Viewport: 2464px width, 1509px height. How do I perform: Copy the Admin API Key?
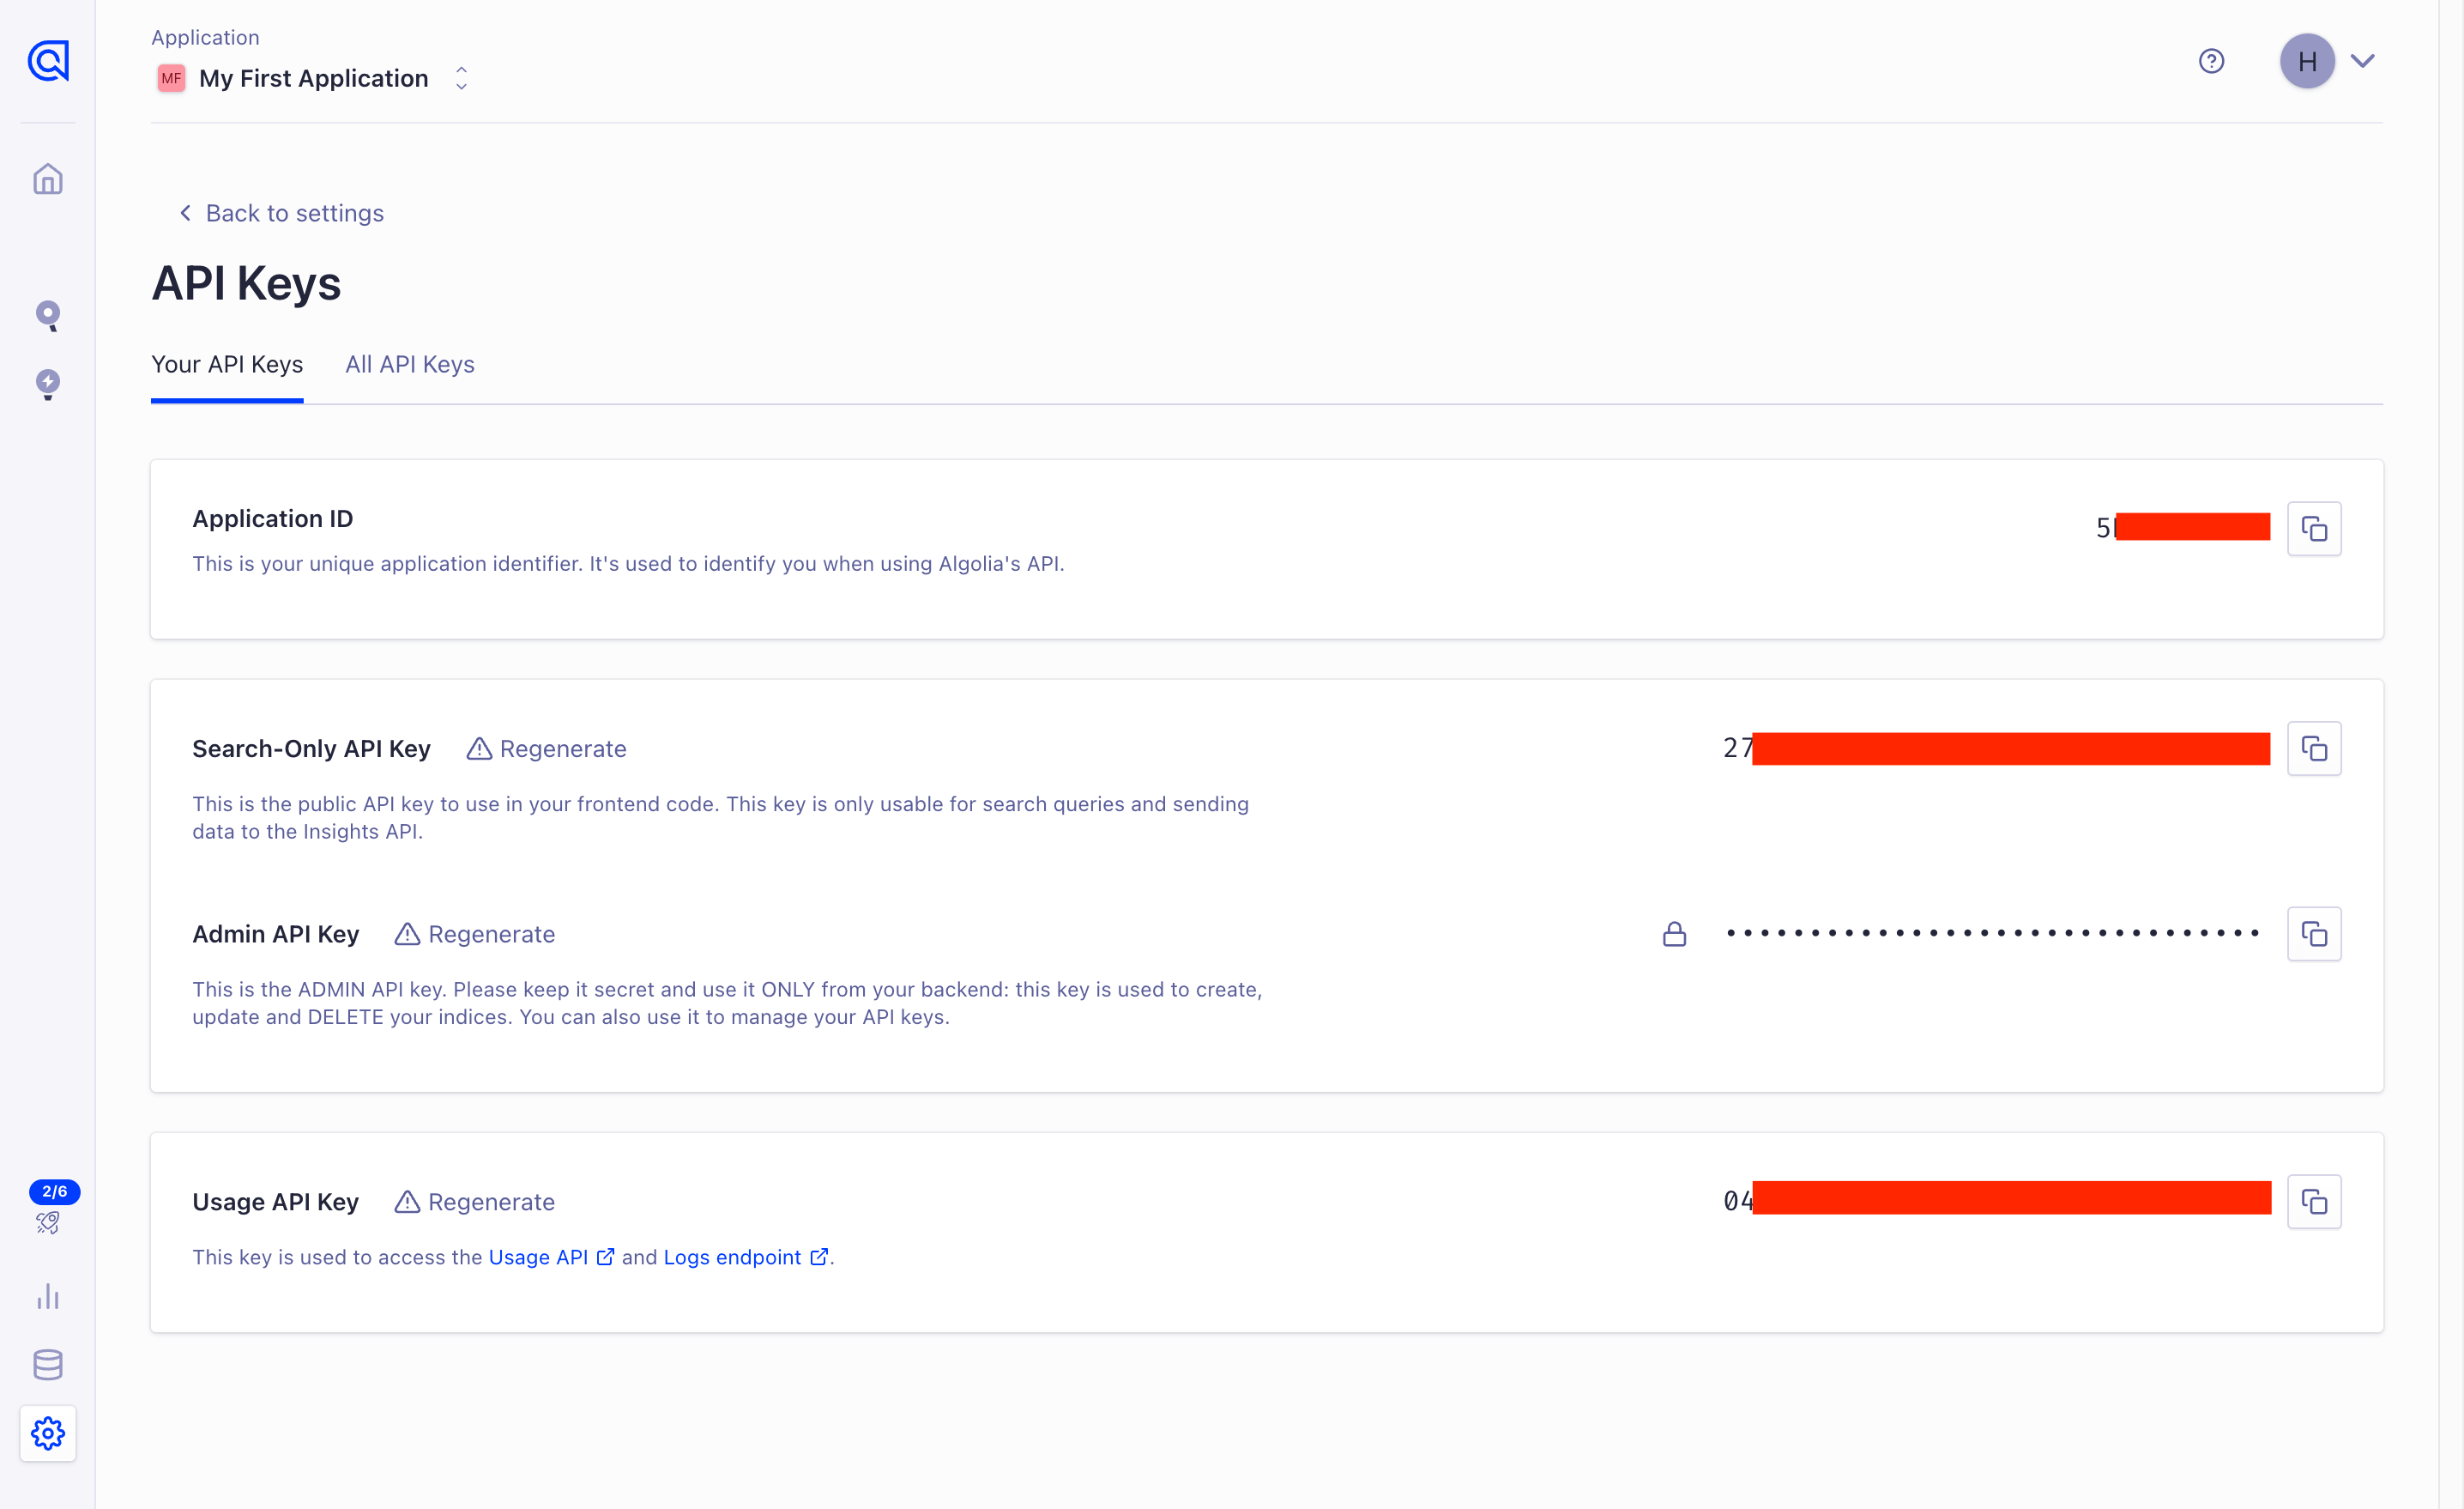point(2314,934)
